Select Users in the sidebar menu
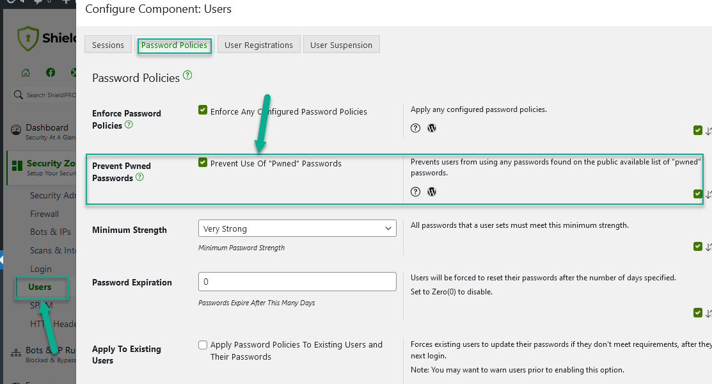 pos(41,287)
